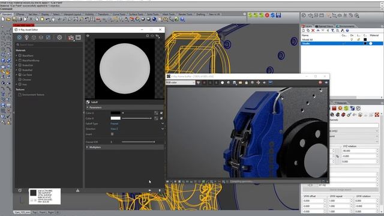Switch to Surface Tools tab

click(x=136, y=14)
